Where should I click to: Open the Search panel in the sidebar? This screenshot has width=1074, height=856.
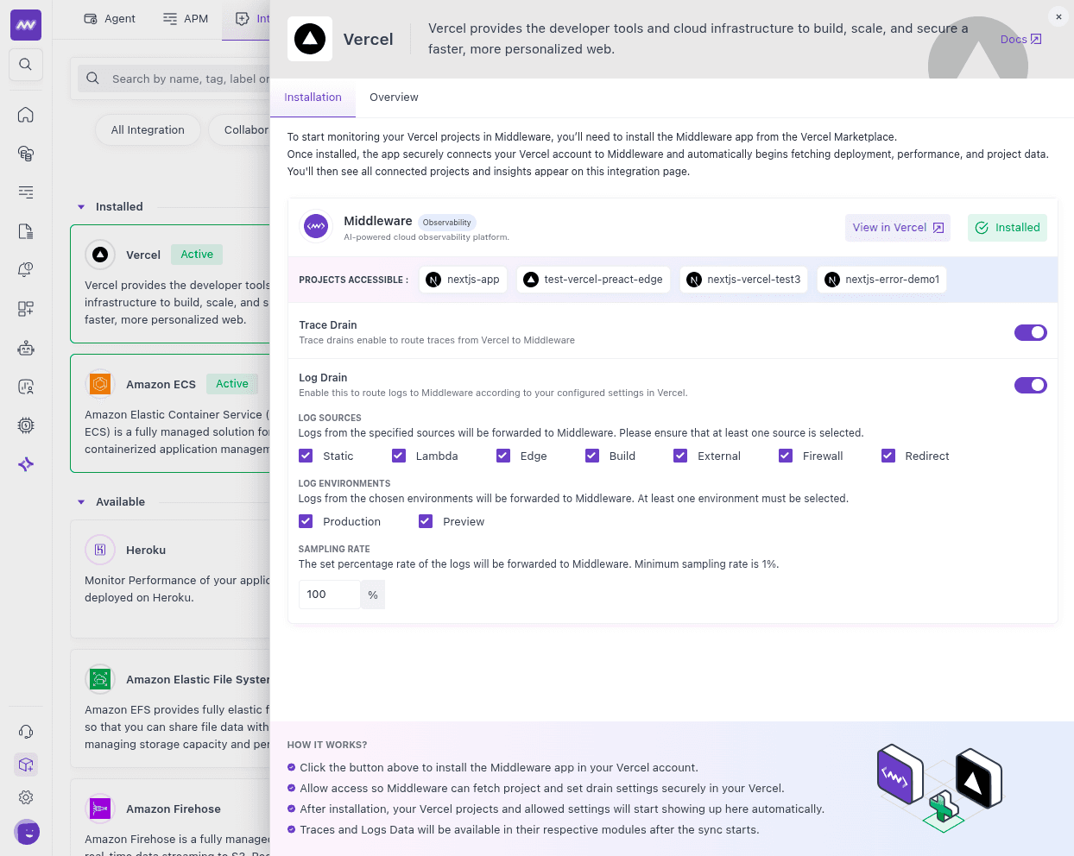tap(26, 65)
